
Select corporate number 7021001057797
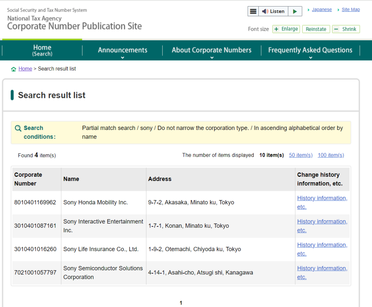click(x=35, y=273)
